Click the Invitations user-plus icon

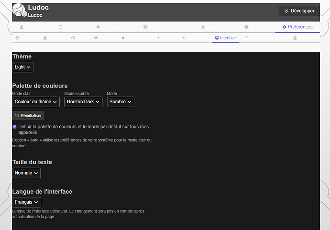pos(203,27)
